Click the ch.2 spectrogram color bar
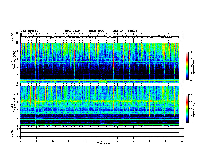 pyautogui.click(x=187, y=109)
